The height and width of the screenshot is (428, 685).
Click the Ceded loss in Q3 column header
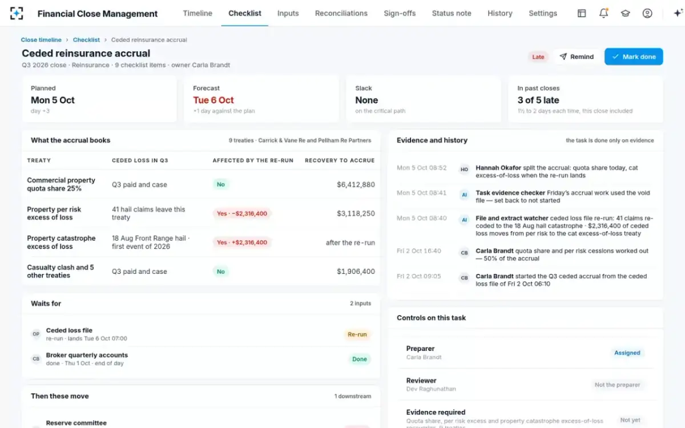pos(140,160)
